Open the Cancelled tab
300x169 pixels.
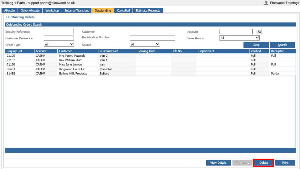click(x=123, y=11)
